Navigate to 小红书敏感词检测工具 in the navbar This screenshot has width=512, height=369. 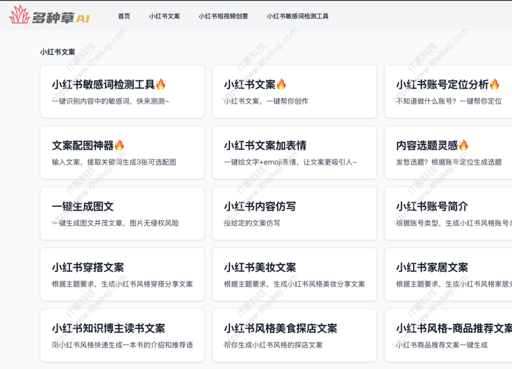[298, 16]
